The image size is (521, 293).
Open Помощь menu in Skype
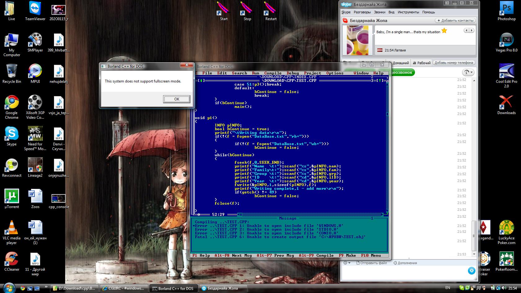click(x=429, y=12)
